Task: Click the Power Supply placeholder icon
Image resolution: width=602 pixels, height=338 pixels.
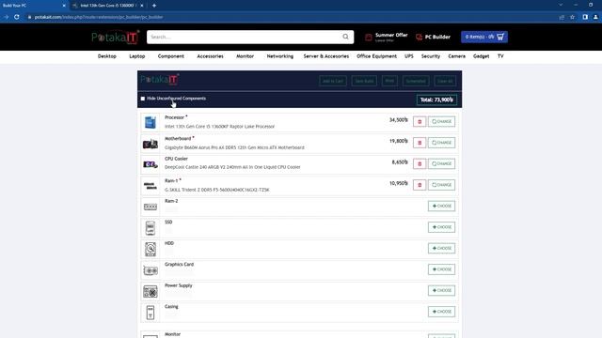Action: [150, 292]
